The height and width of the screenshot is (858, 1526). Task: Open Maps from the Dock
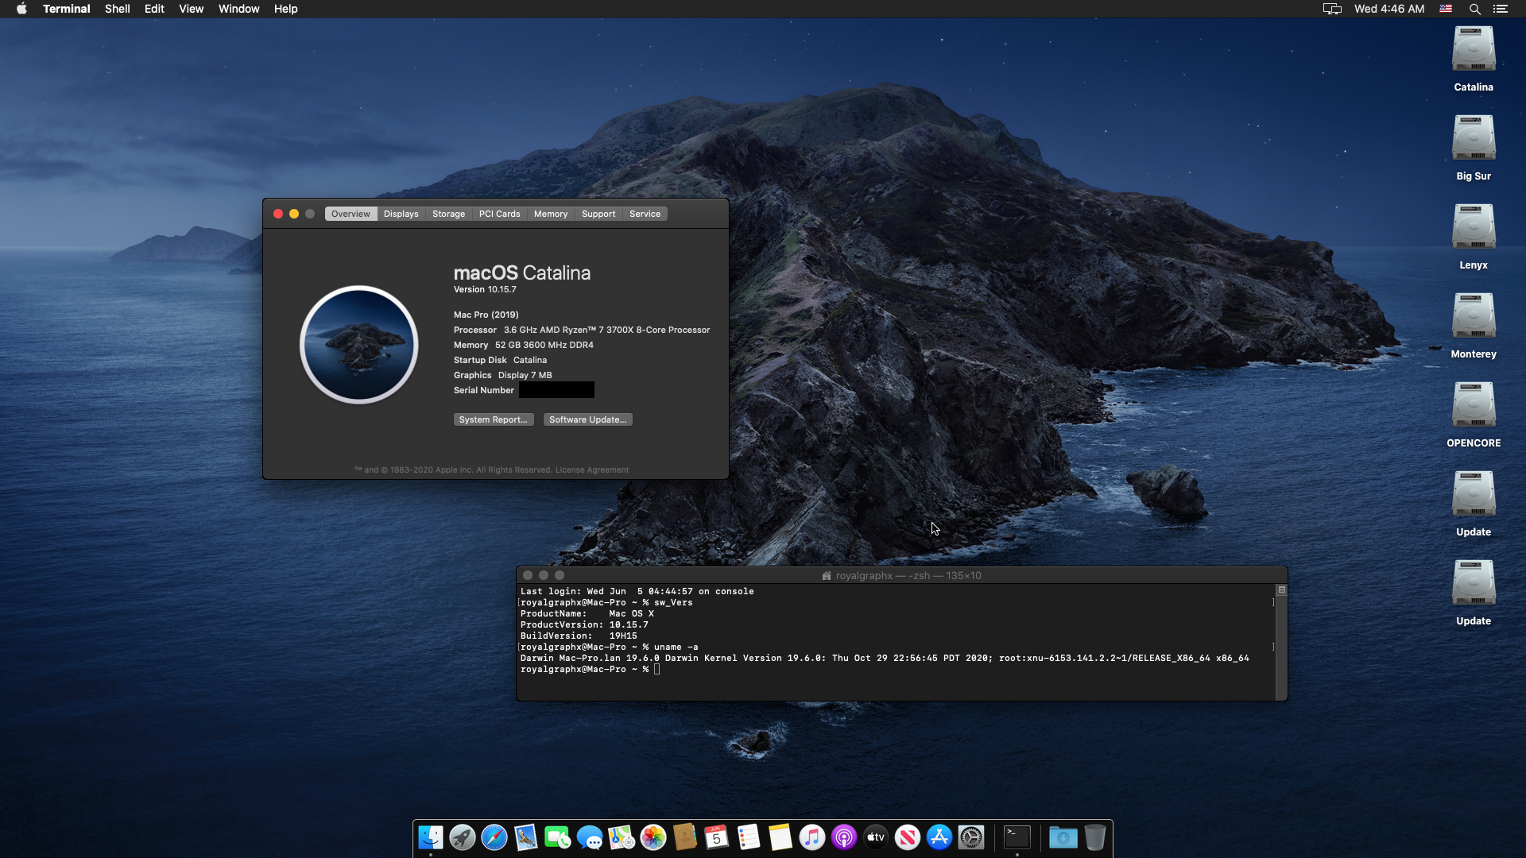pyautogui.click(x=621, y=837)
